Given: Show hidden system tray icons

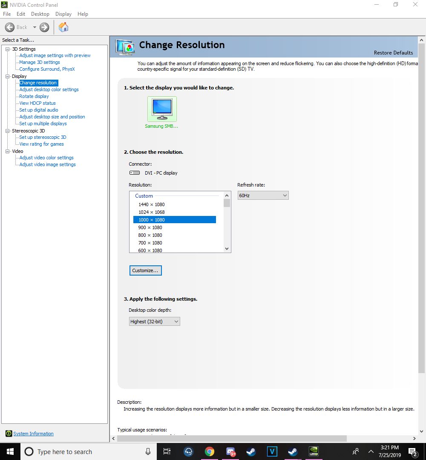Looking at the screenshot, I should pos(371,451).
